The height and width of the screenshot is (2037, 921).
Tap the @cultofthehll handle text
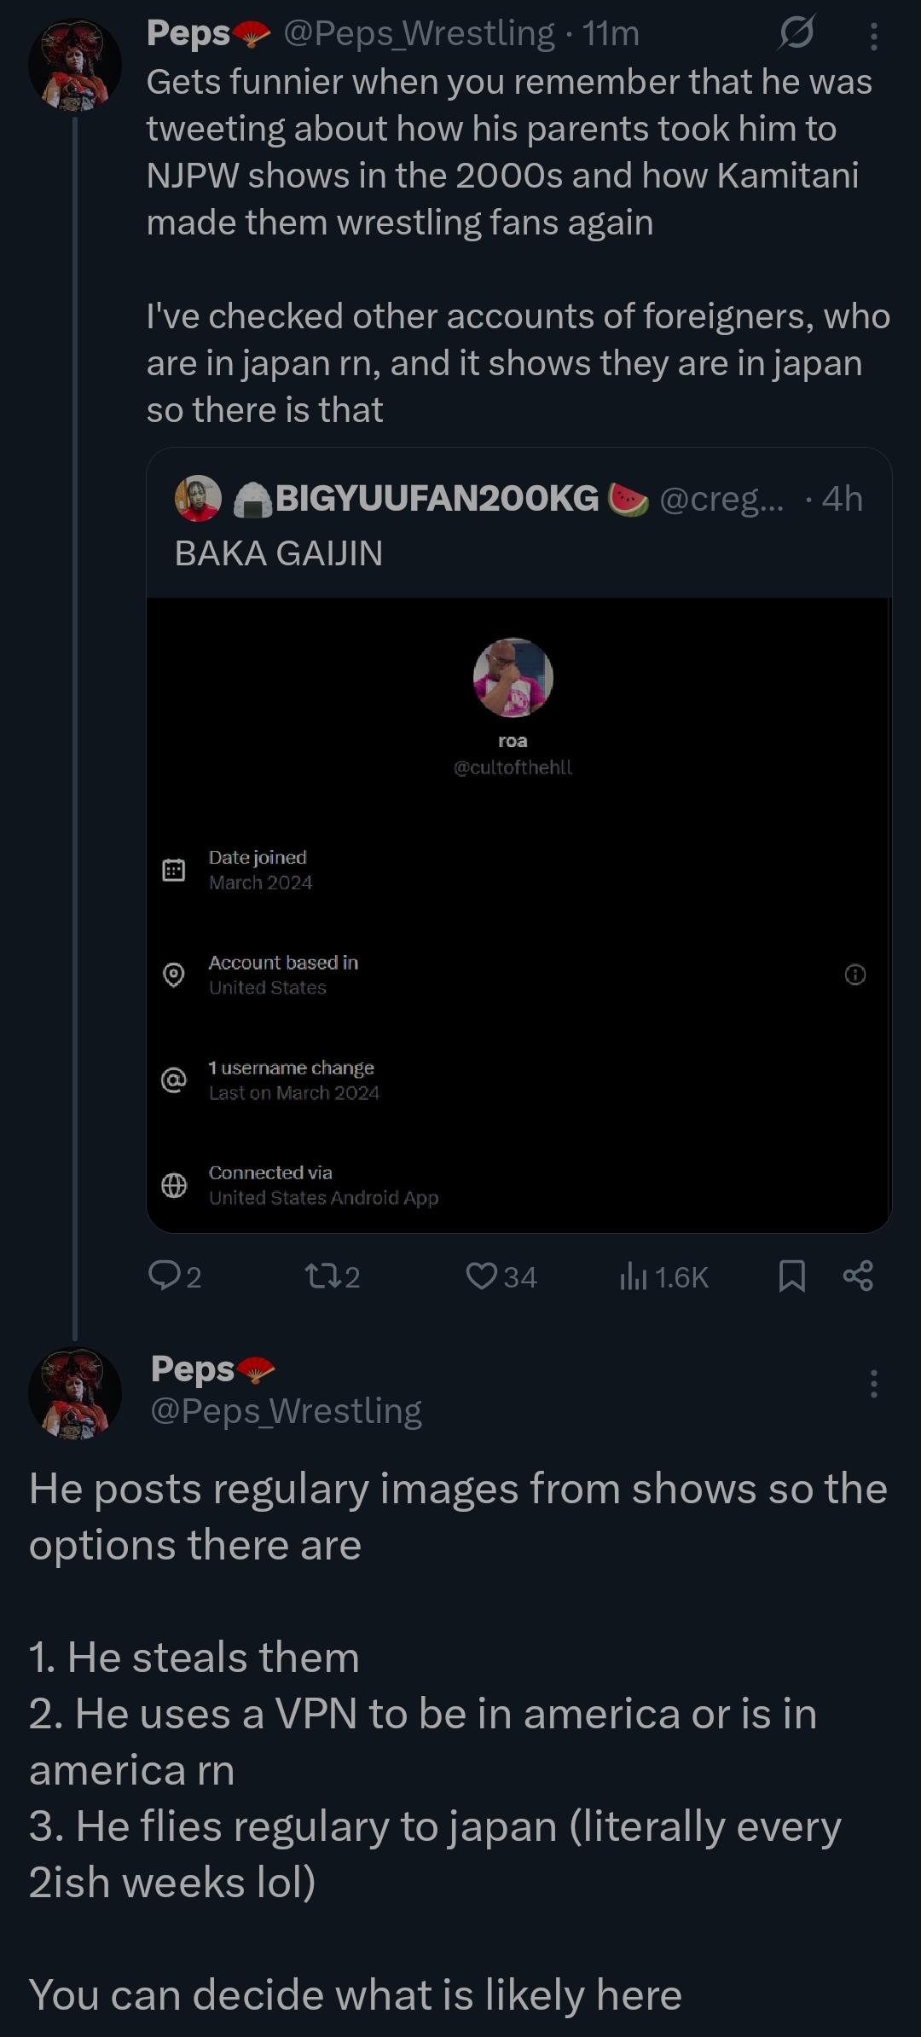(513, 767)
